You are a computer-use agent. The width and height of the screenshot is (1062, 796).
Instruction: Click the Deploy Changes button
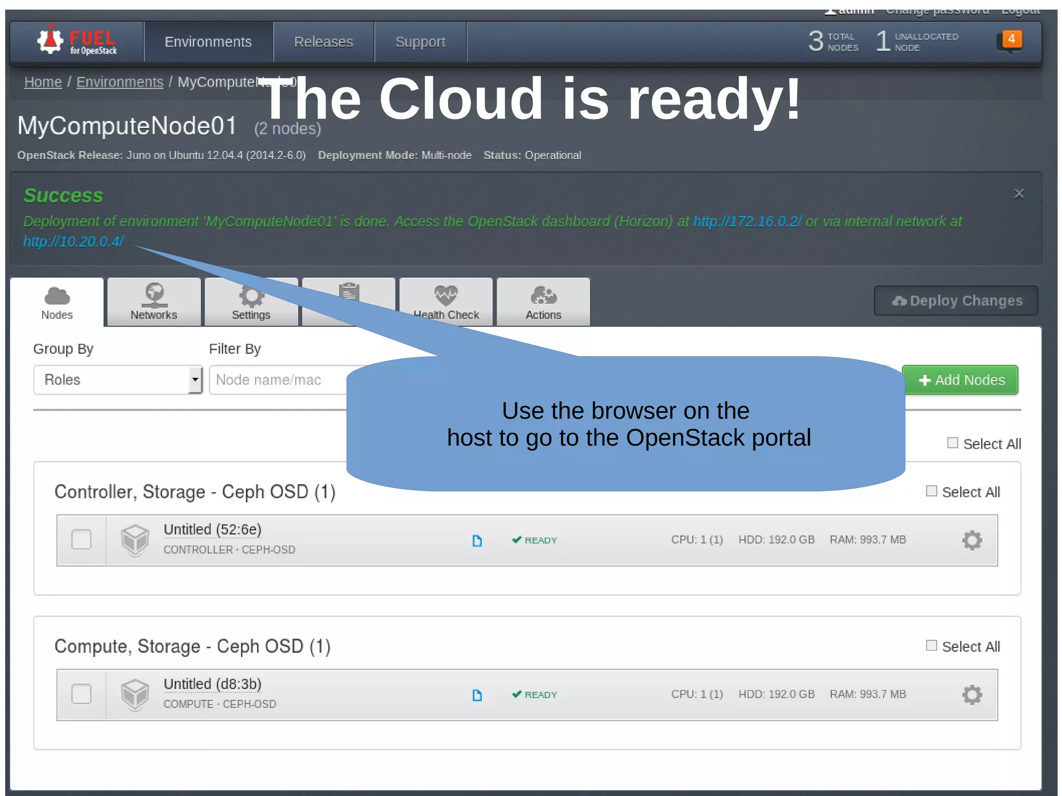[x=956, y=301]
